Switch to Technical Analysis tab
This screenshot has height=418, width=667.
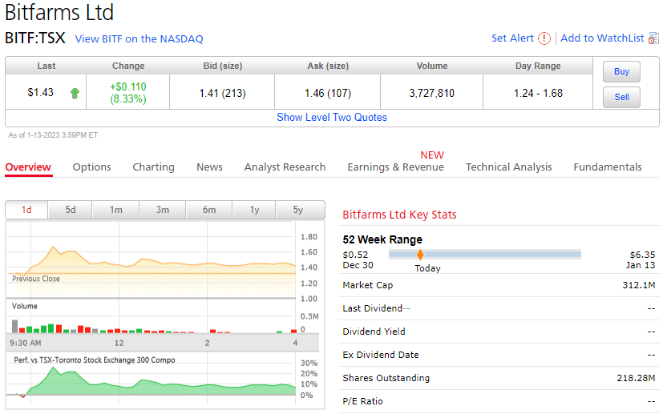[x=509, y=167]
